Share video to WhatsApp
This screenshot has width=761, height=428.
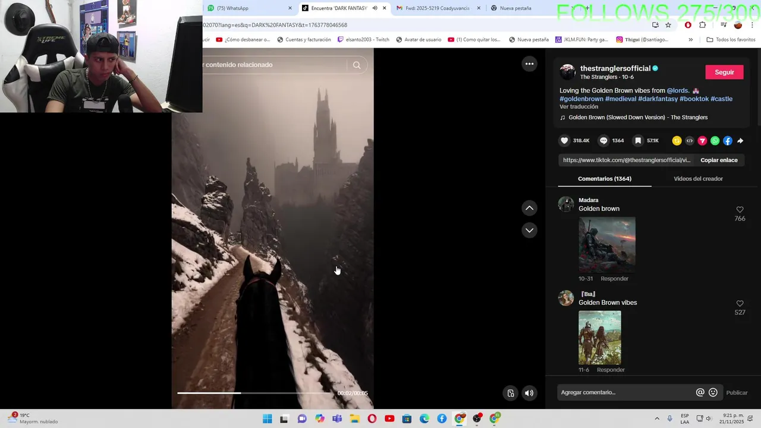(x=715, y=141)
